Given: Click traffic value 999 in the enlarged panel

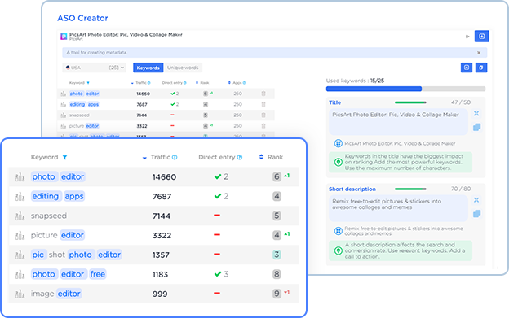Looking at the screenshot, I should point(160,294).
